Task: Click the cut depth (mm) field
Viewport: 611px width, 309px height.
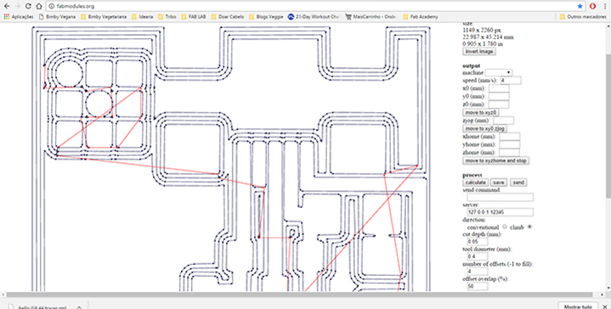Action: pyautogui.click(x=477, y=242)
